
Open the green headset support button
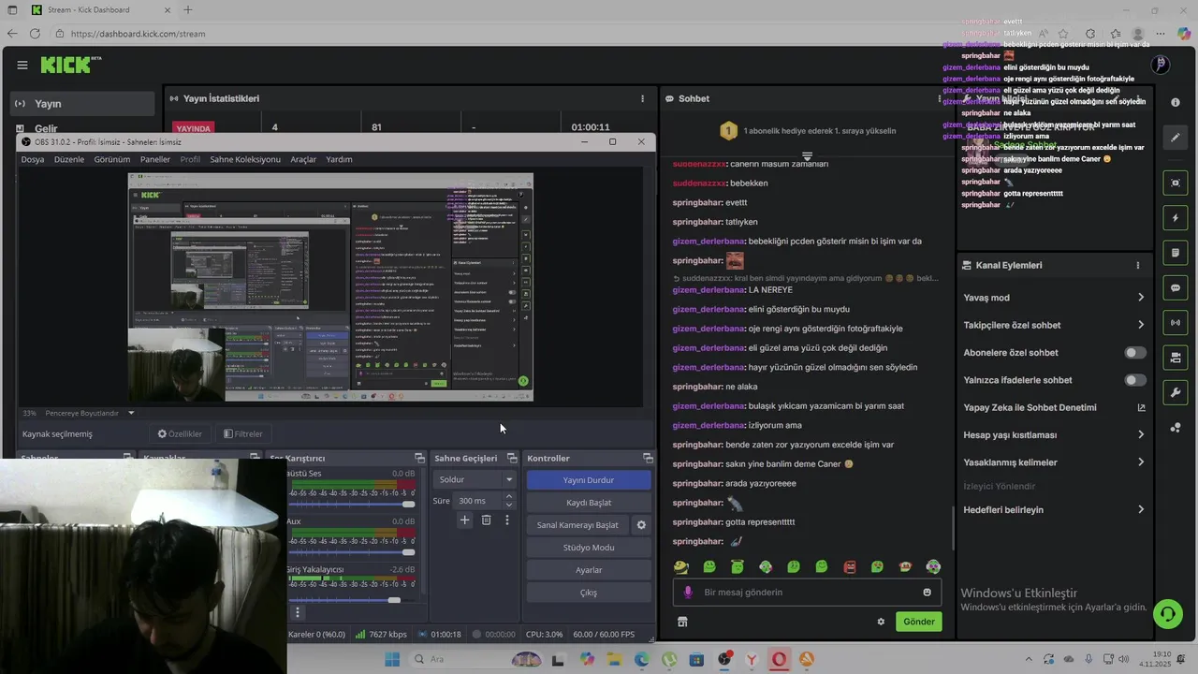point(1167,614)
